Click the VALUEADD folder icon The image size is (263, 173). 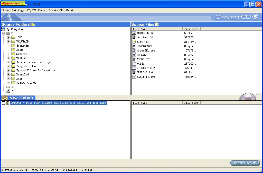[x=13, y=41]
